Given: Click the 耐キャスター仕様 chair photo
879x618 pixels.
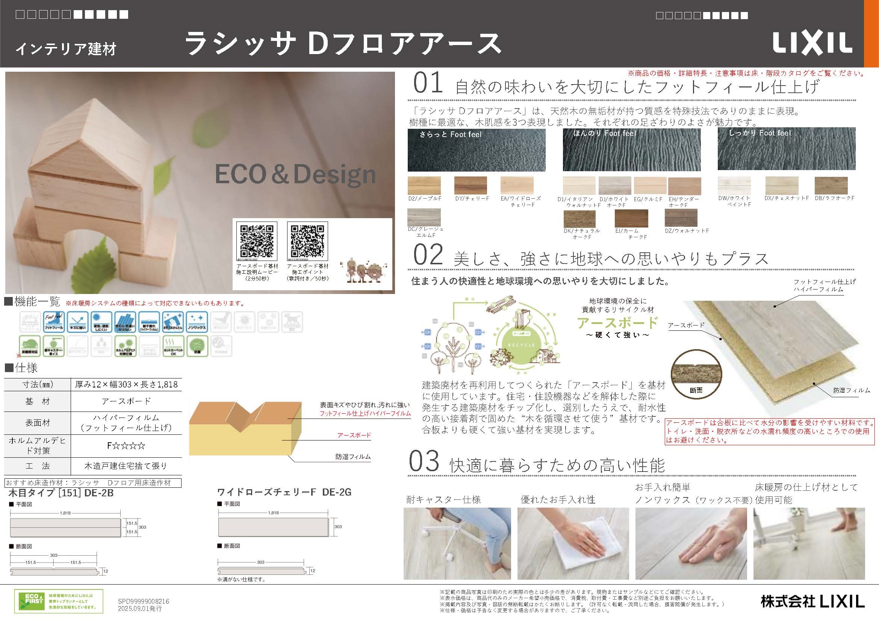Looking at the screenshot, I should 457,543.
